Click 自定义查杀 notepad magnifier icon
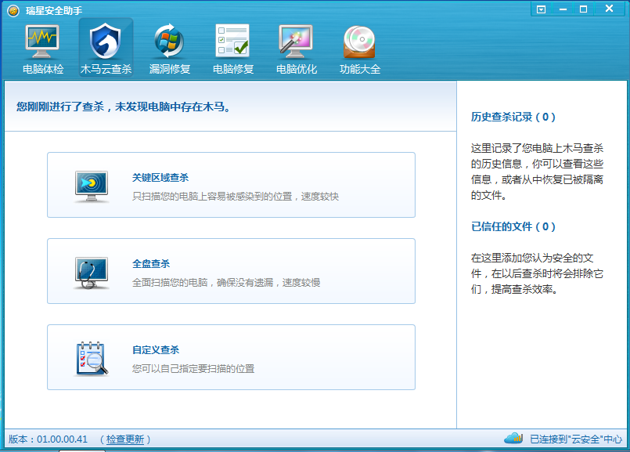630x452 pixels. (92, 359)
